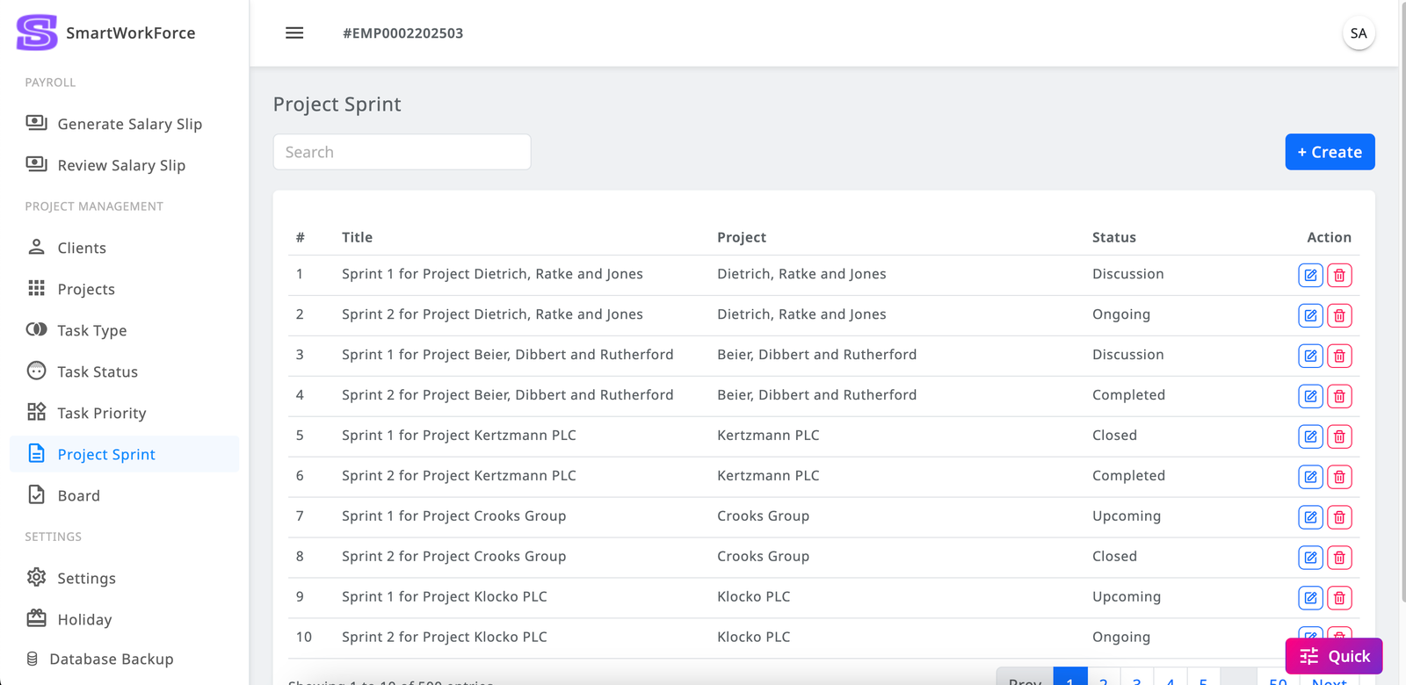This screenshot has width=1406, height=685.
Task: Open the Generate Salary Slip page
Action: (129, 124)
